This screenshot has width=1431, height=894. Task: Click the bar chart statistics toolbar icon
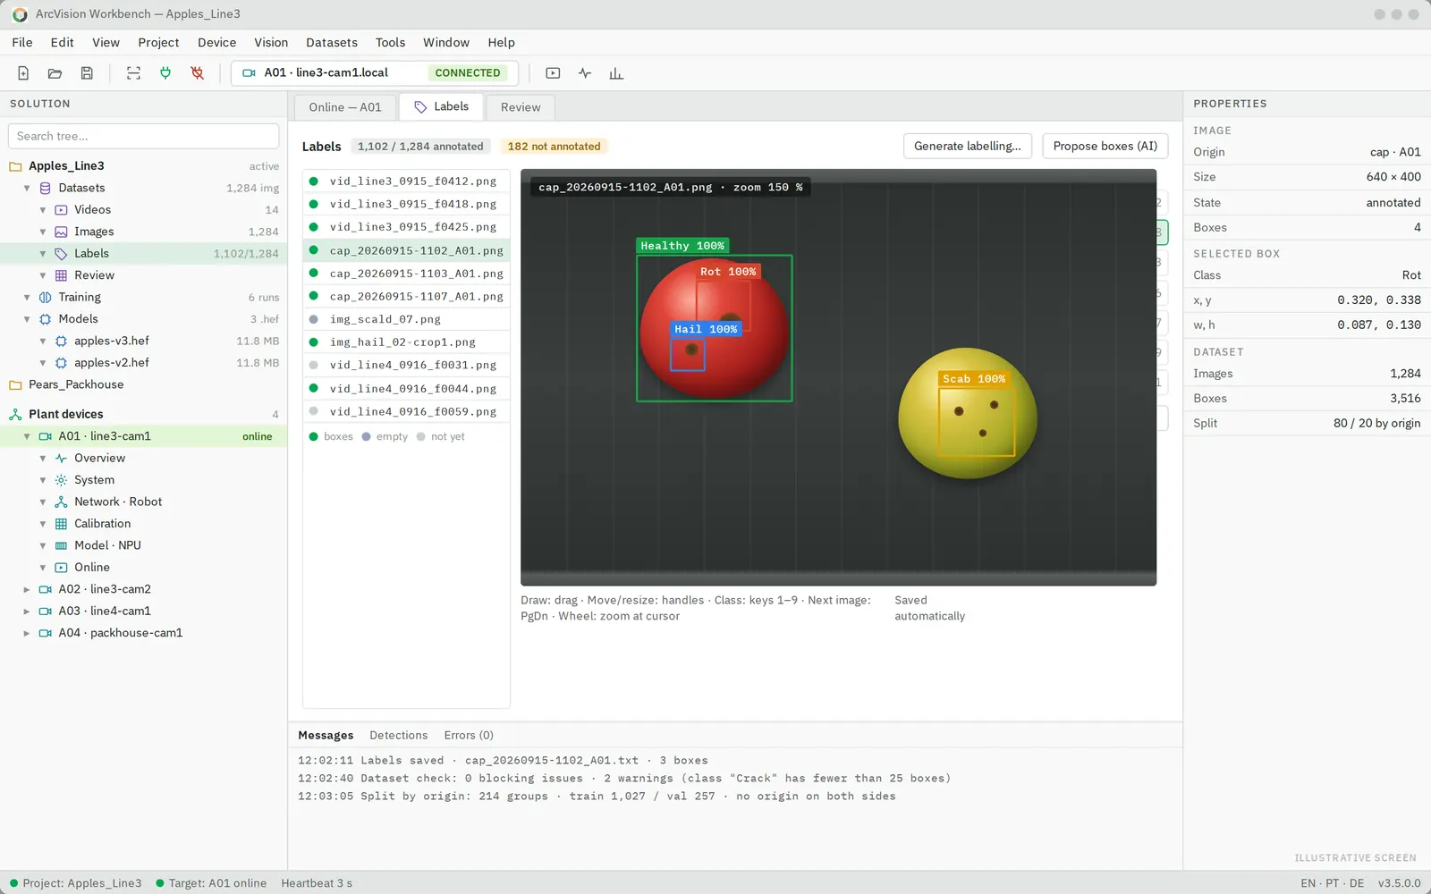click(616, 73)
